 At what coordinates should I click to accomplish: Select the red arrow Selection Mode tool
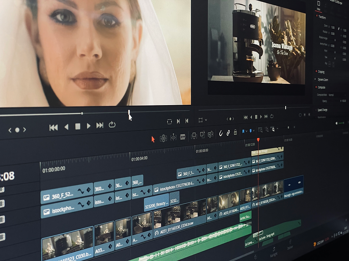tap(153, 139)
